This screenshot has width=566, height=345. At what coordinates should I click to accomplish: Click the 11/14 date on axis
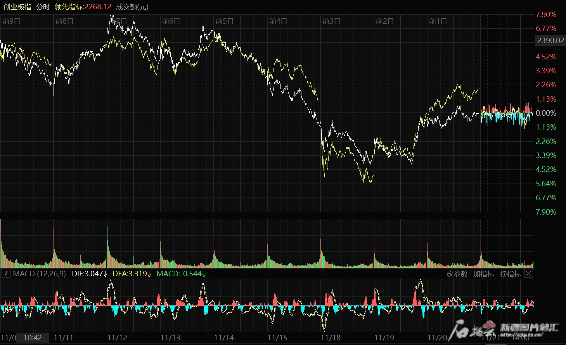(224, 338)
